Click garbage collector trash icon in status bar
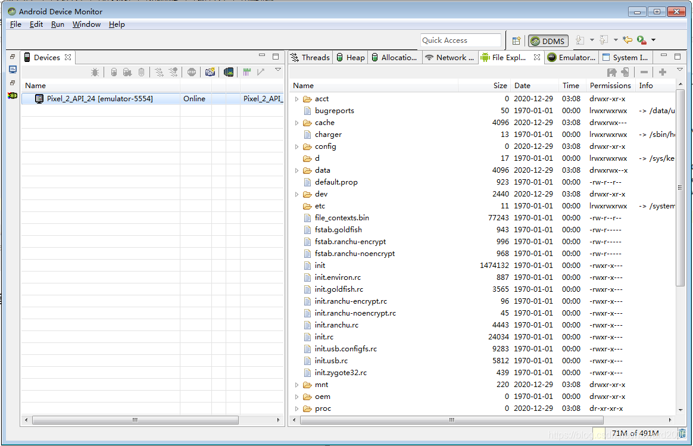 click(x=682, y=433)
